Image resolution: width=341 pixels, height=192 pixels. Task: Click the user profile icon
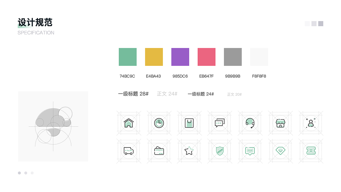(311, 123)
